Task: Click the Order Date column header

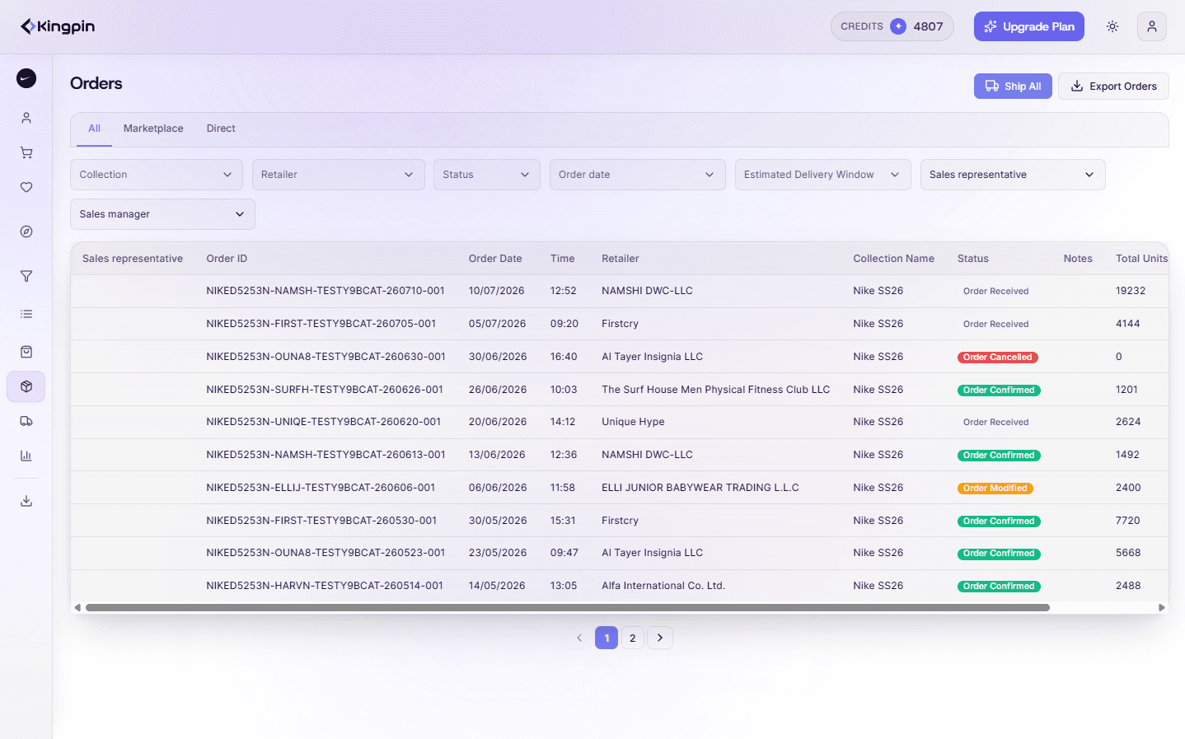Action: pyautogui.click(x=495, y=259)
